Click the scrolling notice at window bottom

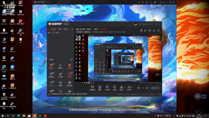click(x=69, y=94)
